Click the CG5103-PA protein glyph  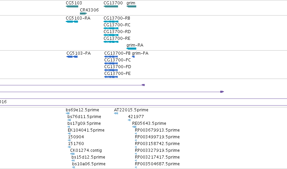72,57
